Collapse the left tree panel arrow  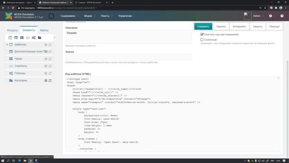(x=54, y=38)
